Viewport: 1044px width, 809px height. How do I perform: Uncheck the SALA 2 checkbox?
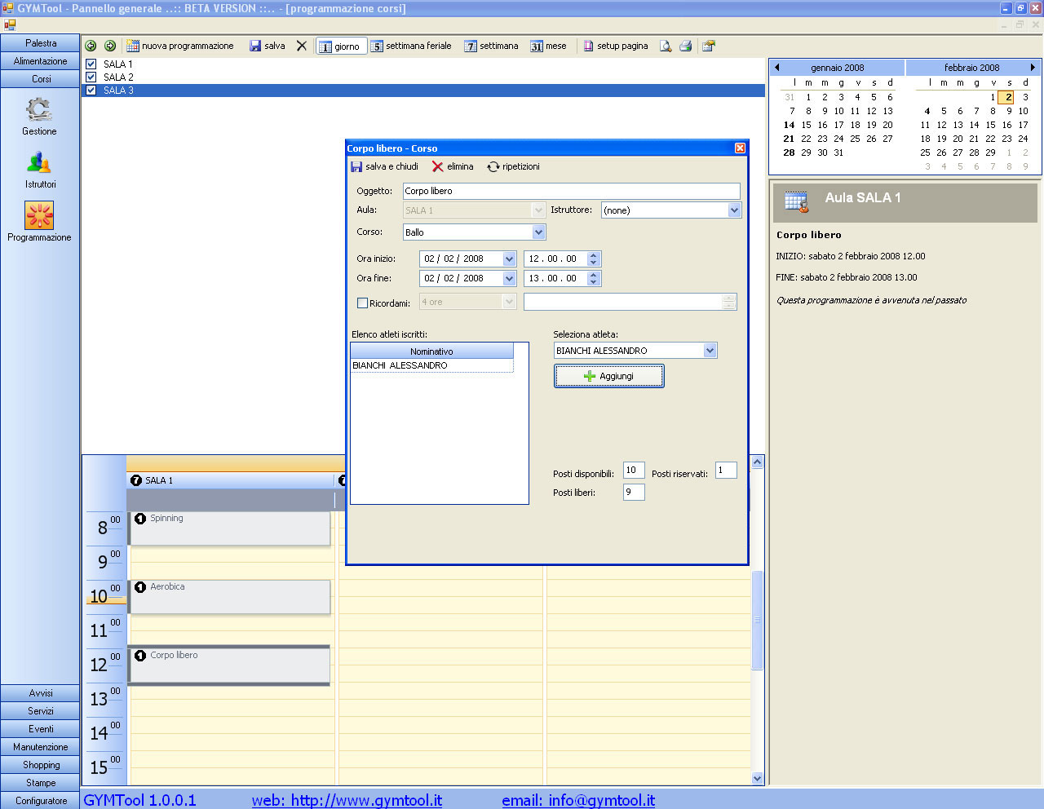[x=91, y=77]
